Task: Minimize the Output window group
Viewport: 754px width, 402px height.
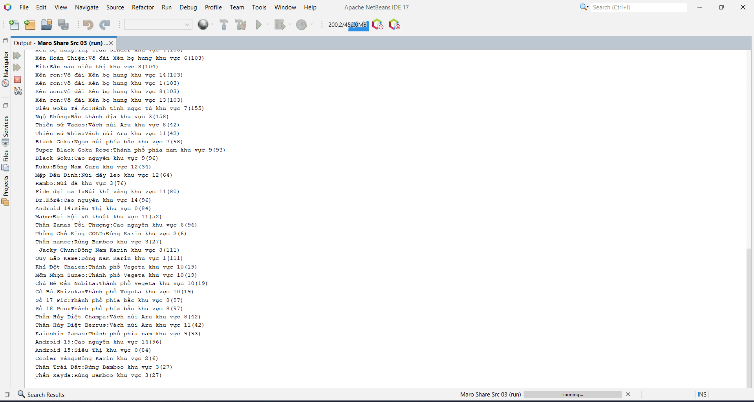Action: pos(745,44)
